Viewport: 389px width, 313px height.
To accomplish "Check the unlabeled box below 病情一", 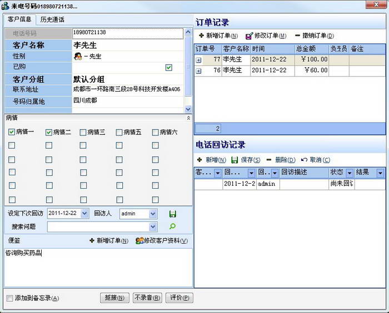I will click(12, 145).
